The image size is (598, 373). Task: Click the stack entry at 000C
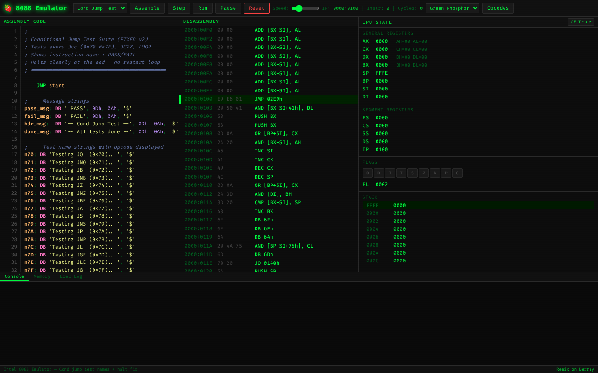pos(478,261)
